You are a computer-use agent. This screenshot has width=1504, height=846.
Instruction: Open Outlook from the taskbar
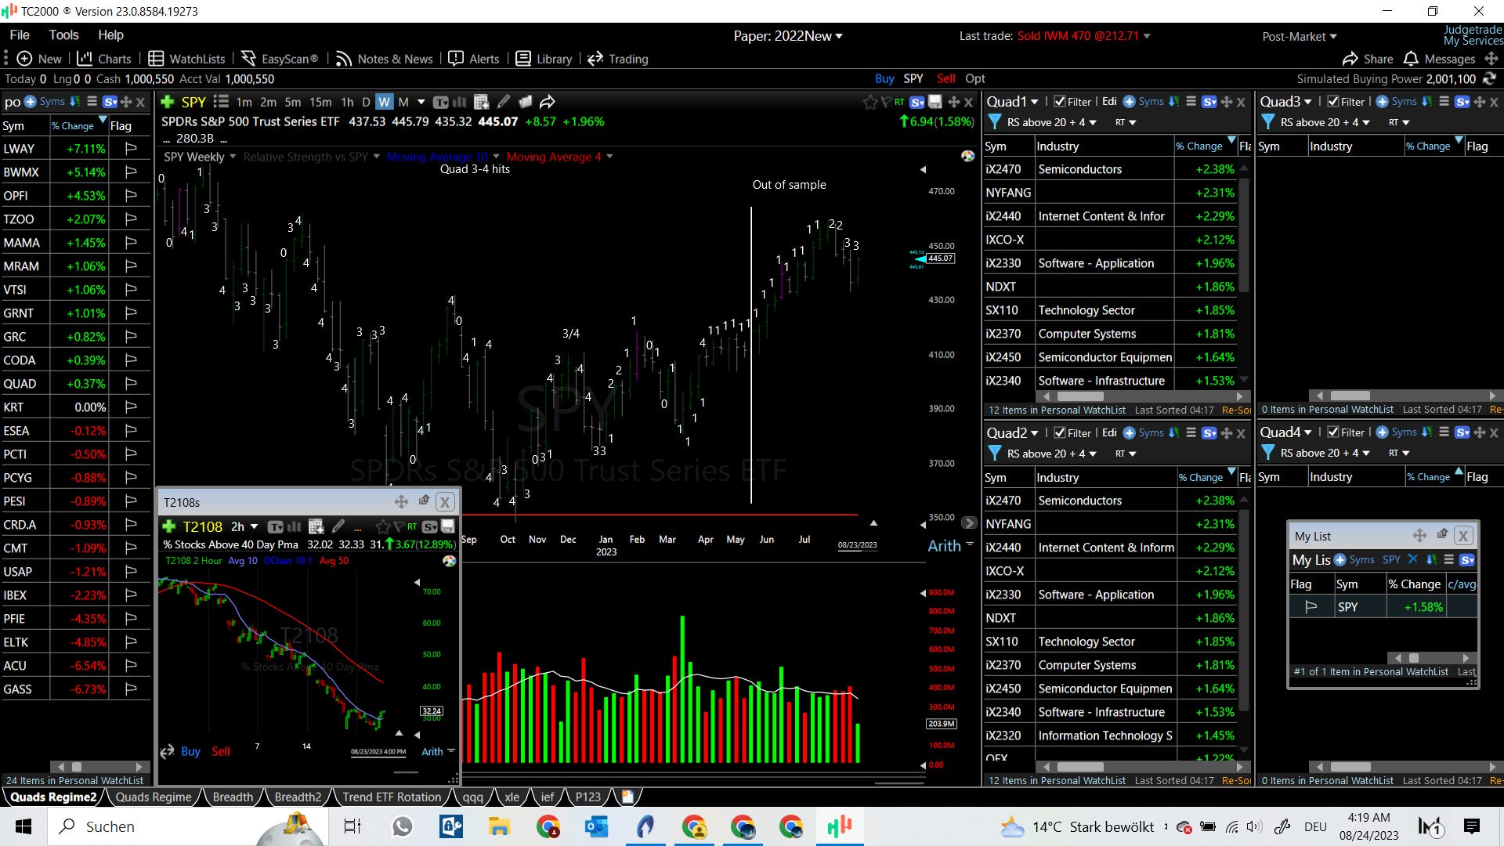click(x=596, y=826)
